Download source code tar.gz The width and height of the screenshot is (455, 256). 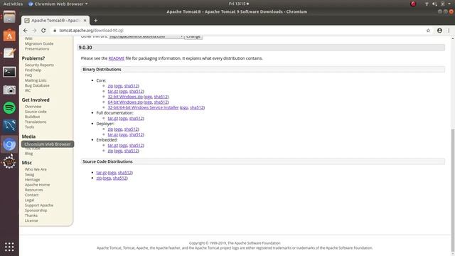[x=102, y=173]
